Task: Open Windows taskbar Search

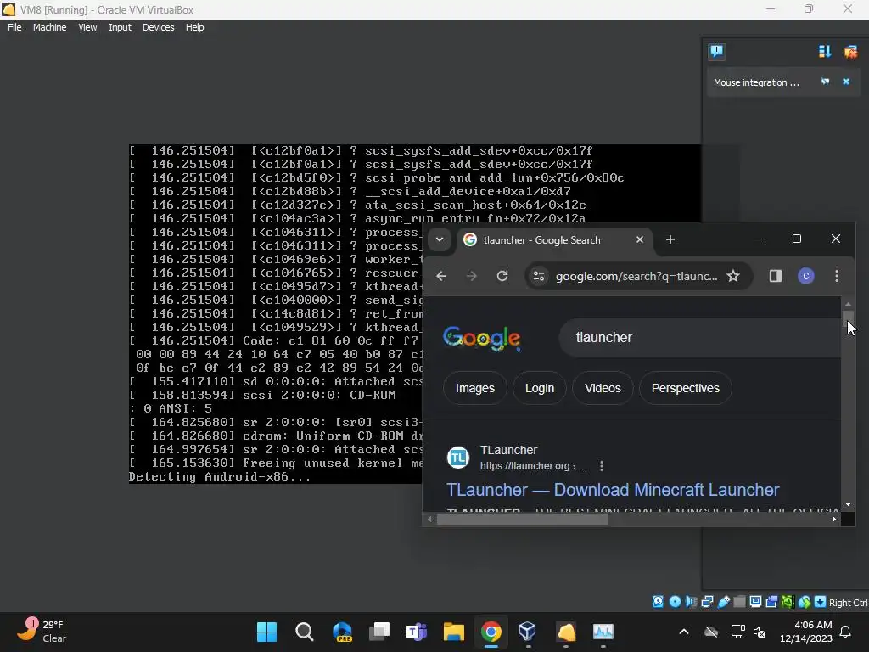Action: click(x=305, y=632)
